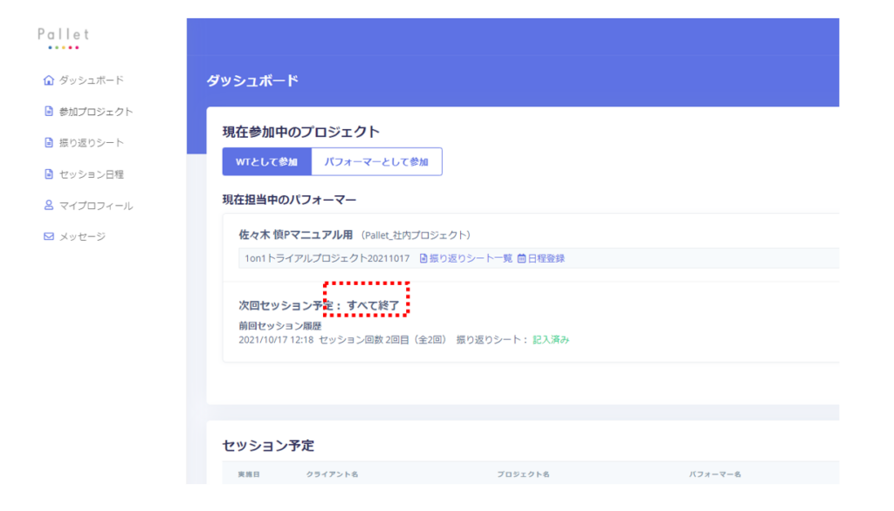This screenshot has height=511, width=894.
Task: Click the envelope icon beside メッセージ
Action: click(49, 236)
